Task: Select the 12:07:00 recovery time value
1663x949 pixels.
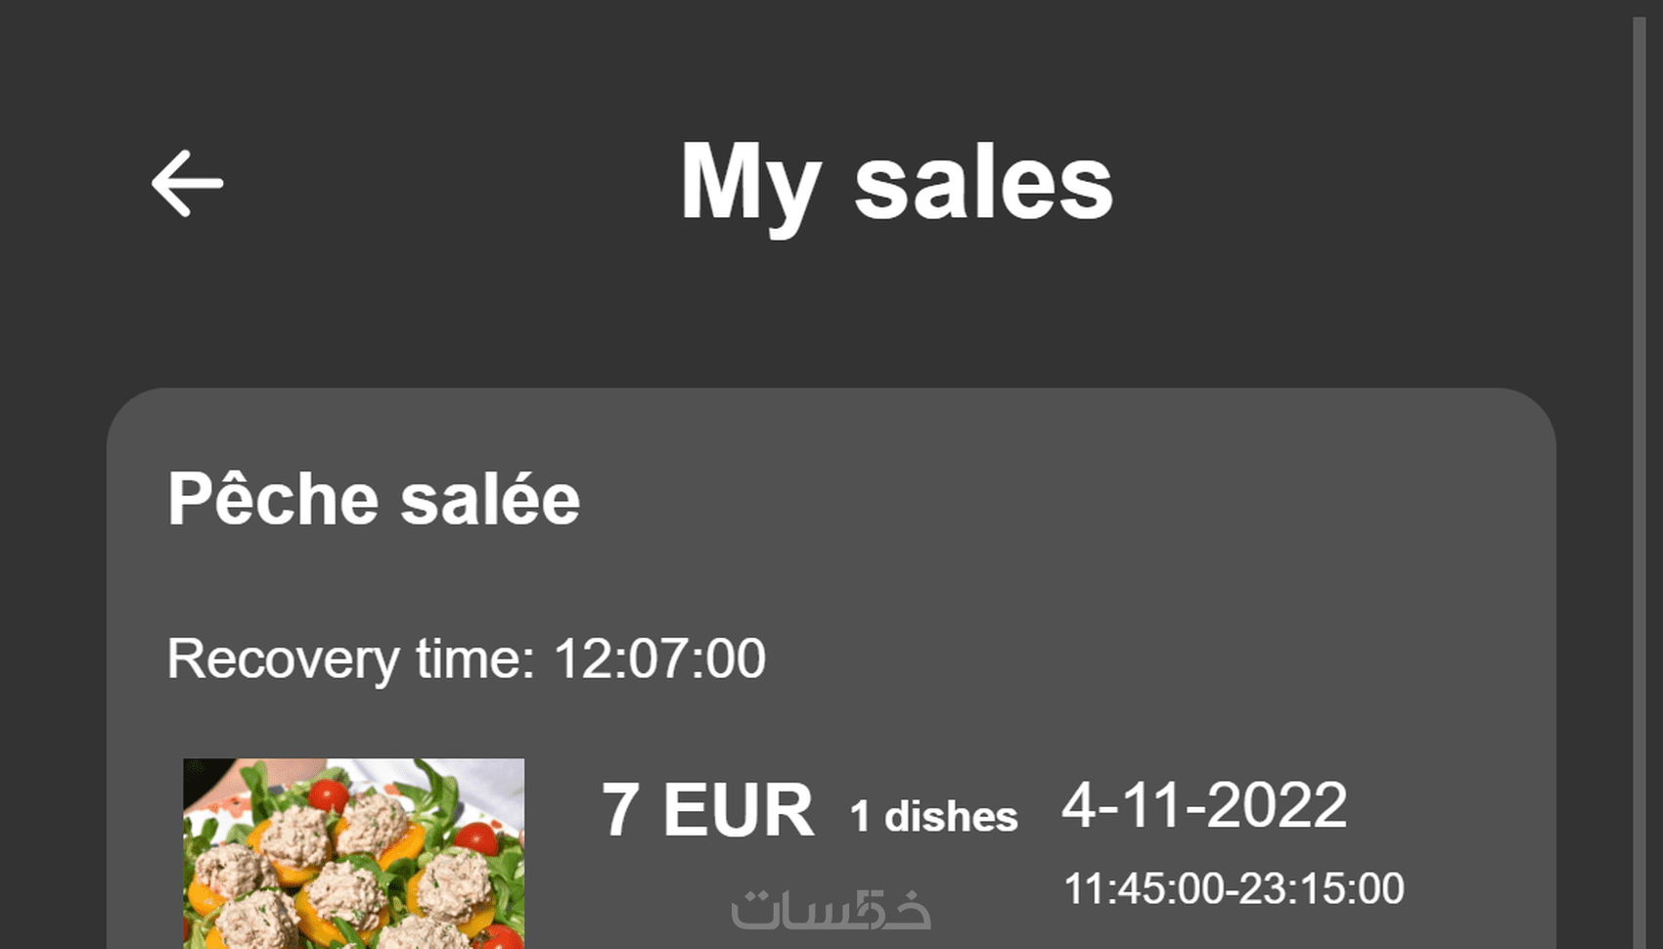Action: pyautogui.click(x=659, y=658)
